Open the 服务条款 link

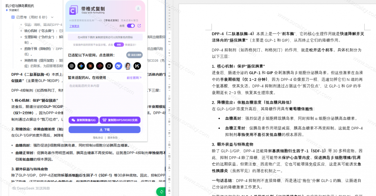pos(112,138)
